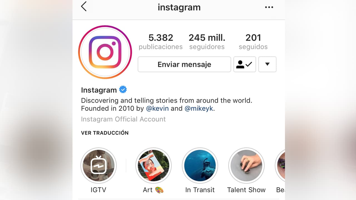Toggle following status person-check button

click(x=244, y=64)
